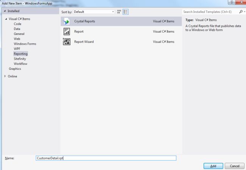Focus the Name text field
The height and width of the screenshot is (170, 246).
106,158
